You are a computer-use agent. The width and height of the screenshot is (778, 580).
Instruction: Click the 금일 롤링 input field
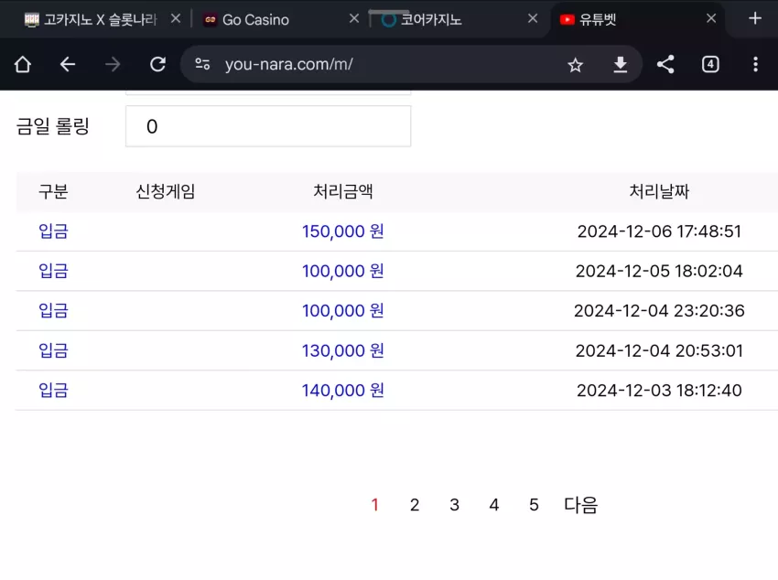coord(268,126)
